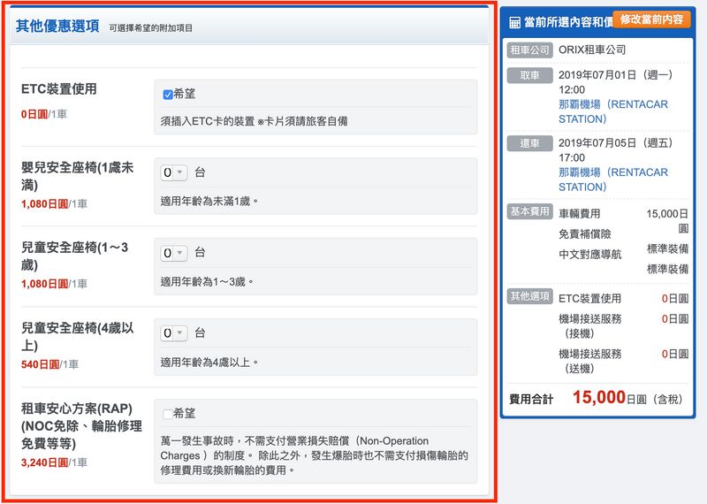Screen dimensions: 707x504
Task: Click the 租車安心方案(RAP) option title
Action: click(x=81, y=426)
